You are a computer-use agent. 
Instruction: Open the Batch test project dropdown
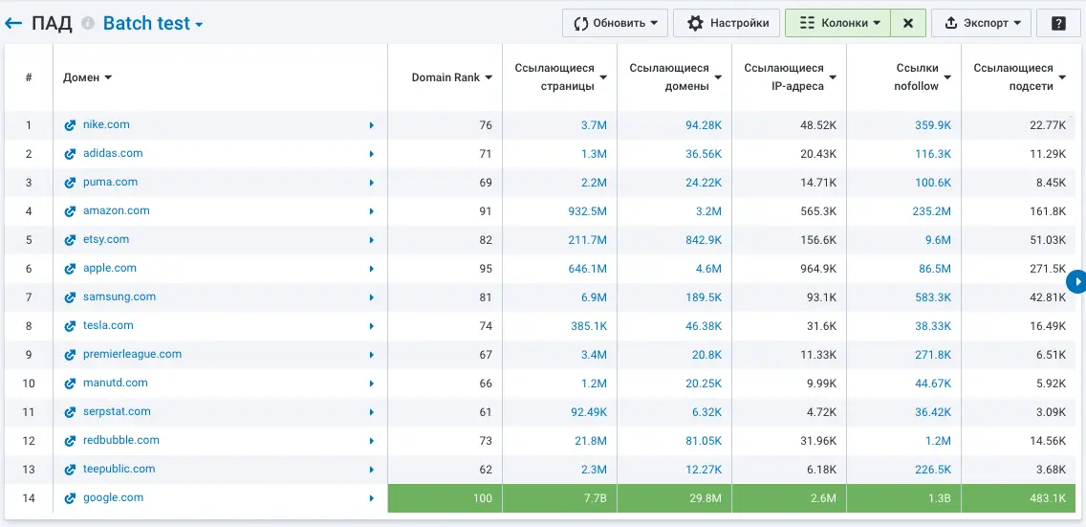pyautogui.click(x=153, y=24)
